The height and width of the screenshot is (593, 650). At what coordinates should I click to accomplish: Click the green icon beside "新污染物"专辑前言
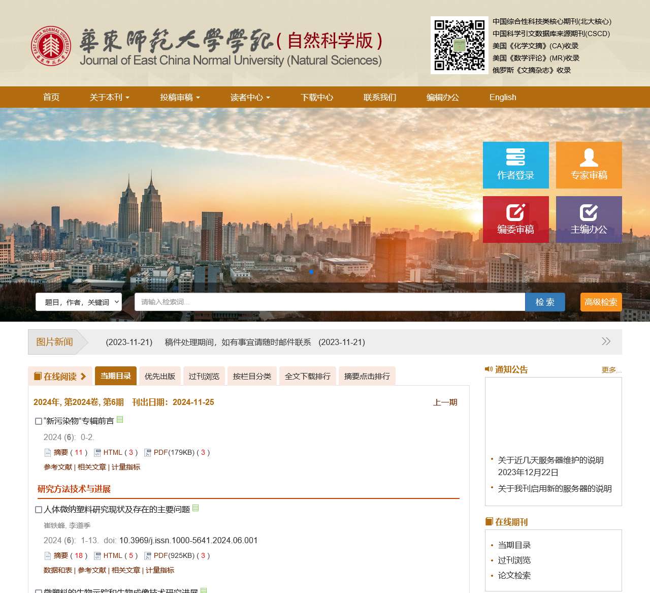(x=120, y=419)
